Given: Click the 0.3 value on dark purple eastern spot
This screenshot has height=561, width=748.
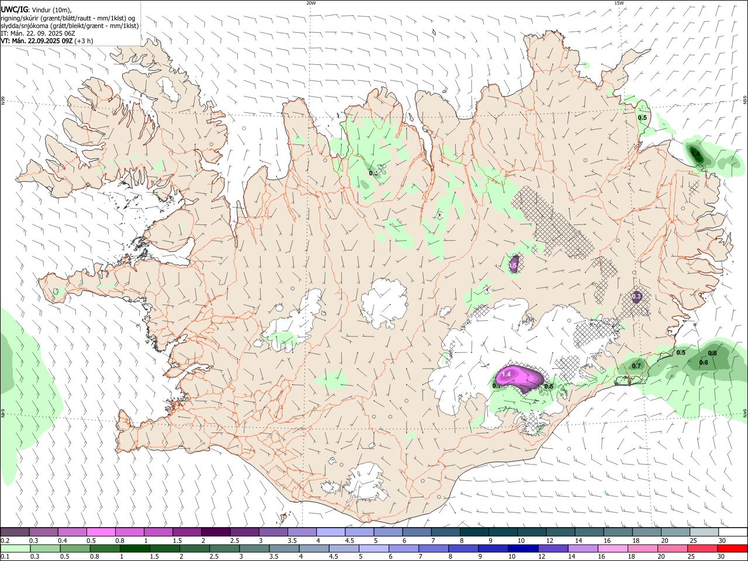Looking at the screenshot, I should click(637, 297).
